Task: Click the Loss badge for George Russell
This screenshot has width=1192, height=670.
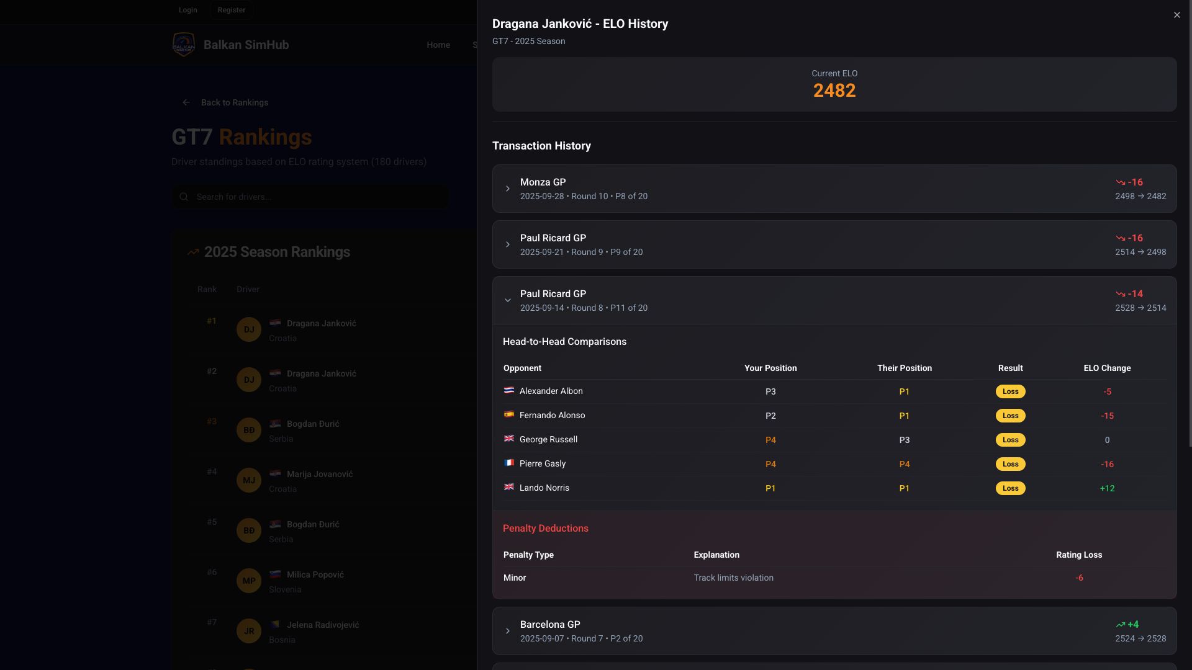Action: point(1010,440)
